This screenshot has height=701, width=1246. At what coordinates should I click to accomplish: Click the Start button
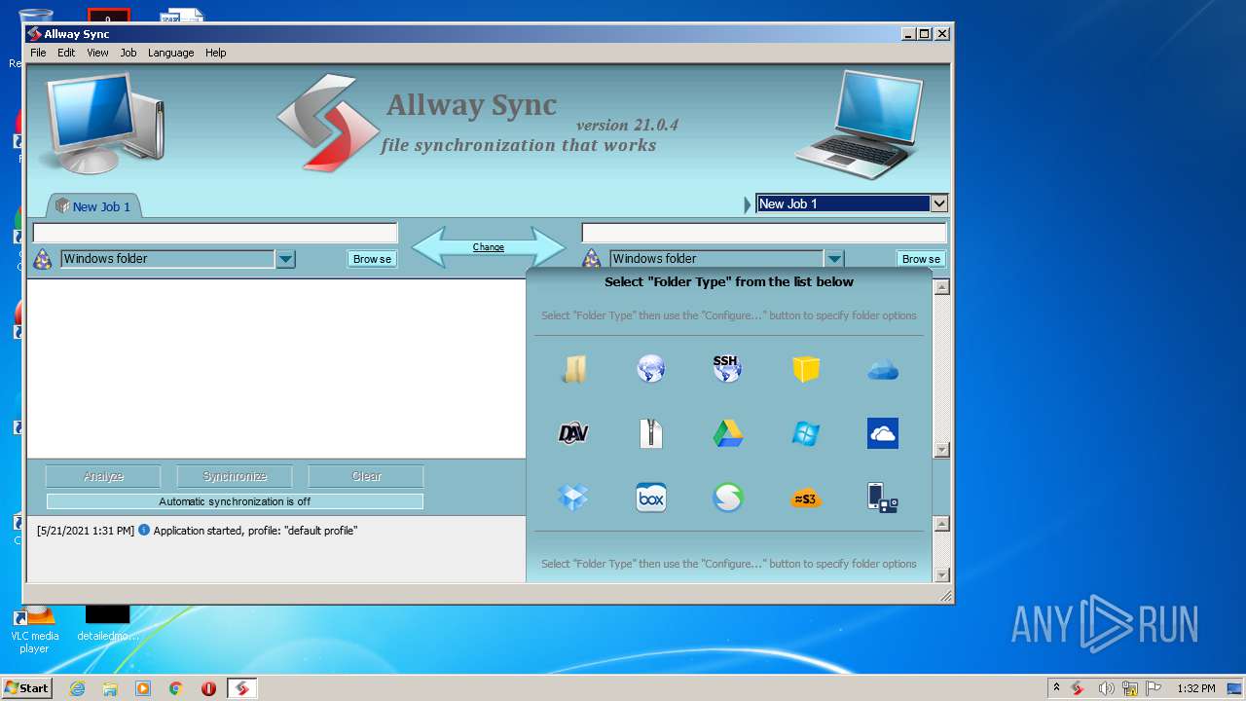point(26,688)
